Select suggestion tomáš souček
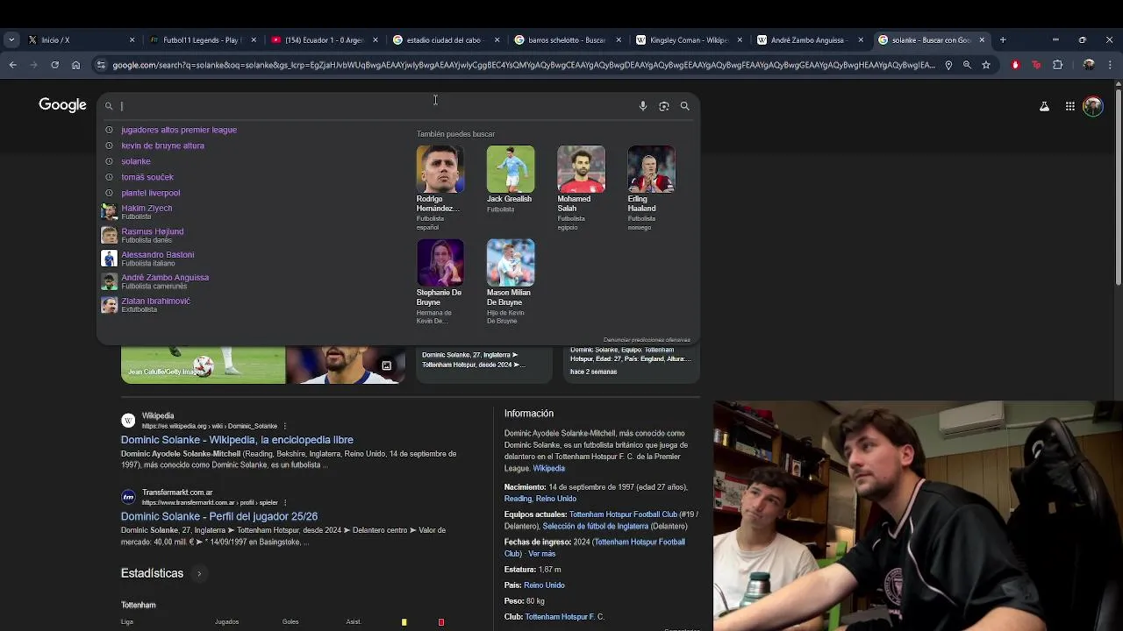 [147, 177]
